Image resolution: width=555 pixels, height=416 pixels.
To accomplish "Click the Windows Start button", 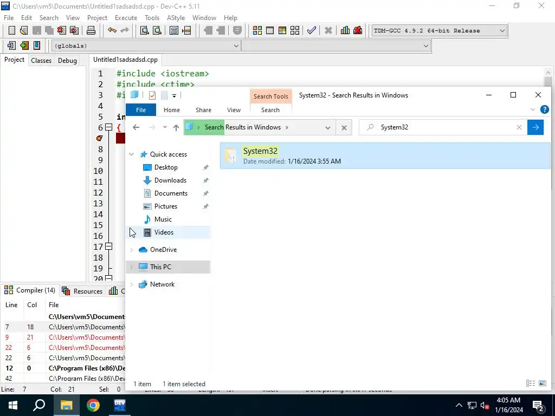I will 13,405.
